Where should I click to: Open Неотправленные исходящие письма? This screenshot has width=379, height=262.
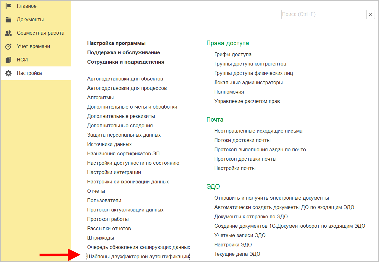coord(258,131)
